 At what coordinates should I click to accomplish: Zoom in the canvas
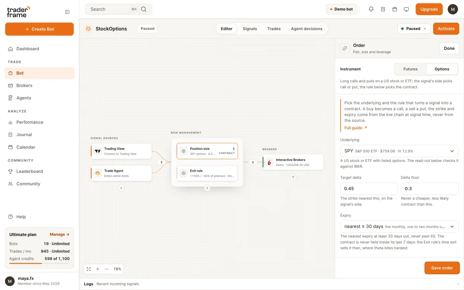coord(97,269)
